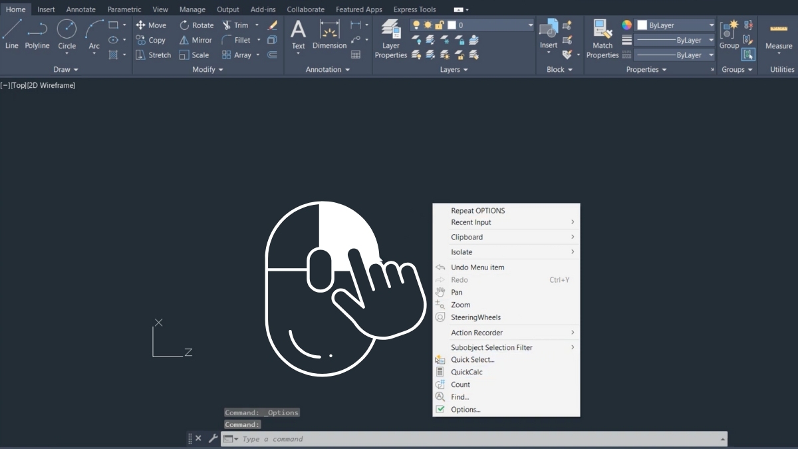Viewport: 798px width, 449px height.
Task: Open the Express Tools tab
Action: click(415, 9)
